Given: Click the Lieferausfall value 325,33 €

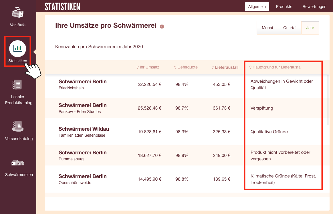Looking at the screenshot, I should point(221,132).
